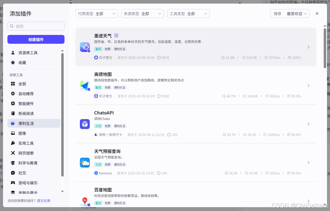This screenshot has width=330, height=211.
Task: Click the search magnifier icon
Action: tap(12, 26)
